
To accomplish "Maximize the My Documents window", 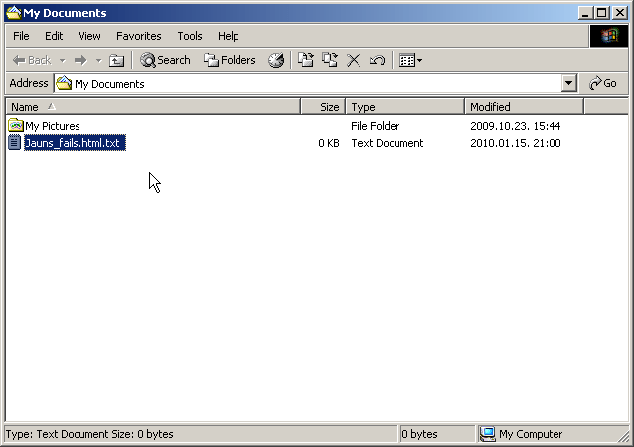I will coord(601,13).
